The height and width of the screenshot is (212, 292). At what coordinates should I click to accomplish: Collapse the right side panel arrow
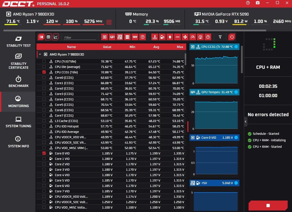[245, 122]
